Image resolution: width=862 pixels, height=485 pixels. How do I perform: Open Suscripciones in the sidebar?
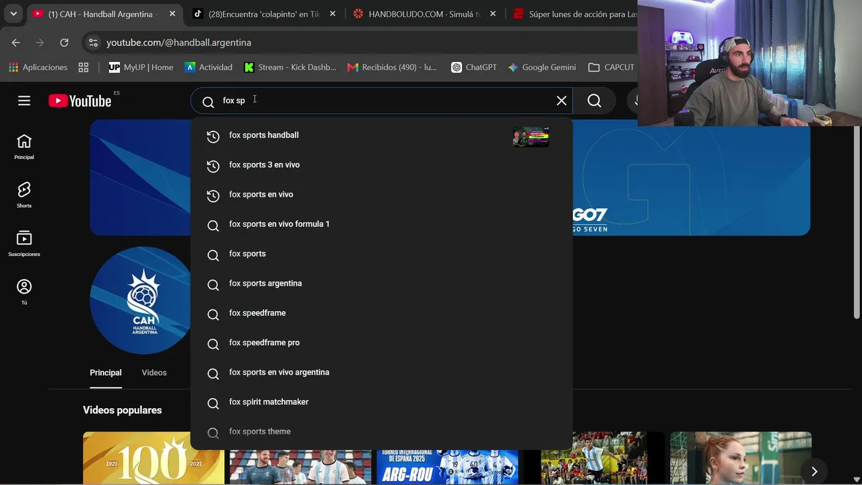24,243
